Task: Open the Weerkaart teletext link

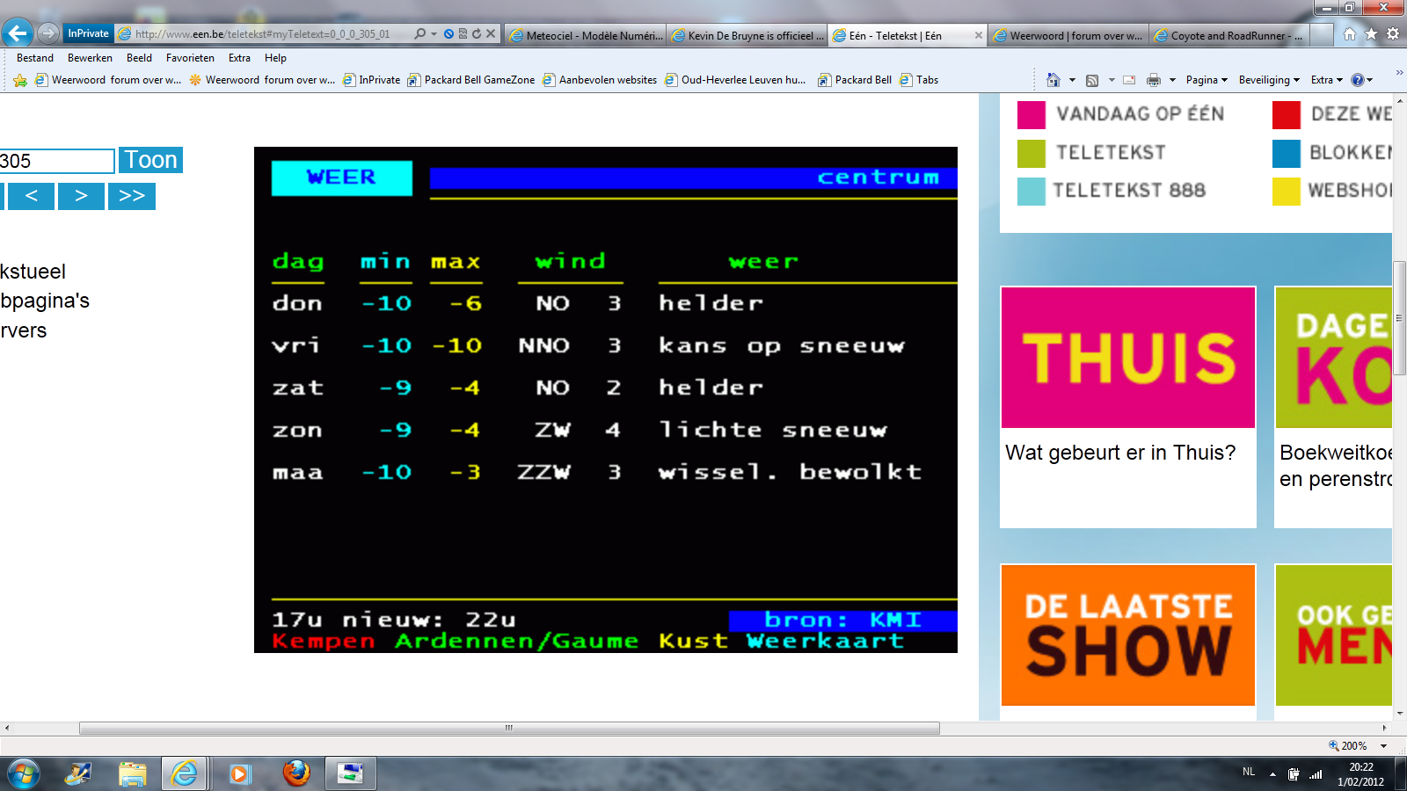Action: pos(825,641)
